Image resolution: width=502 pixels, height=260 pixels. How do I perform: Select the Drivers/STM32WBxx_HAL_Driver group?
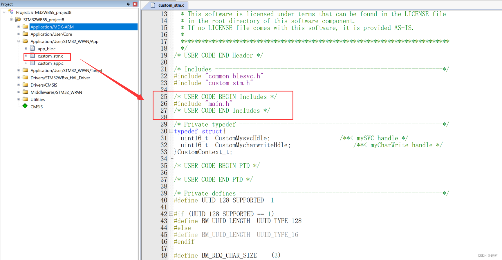coord(60,78)
